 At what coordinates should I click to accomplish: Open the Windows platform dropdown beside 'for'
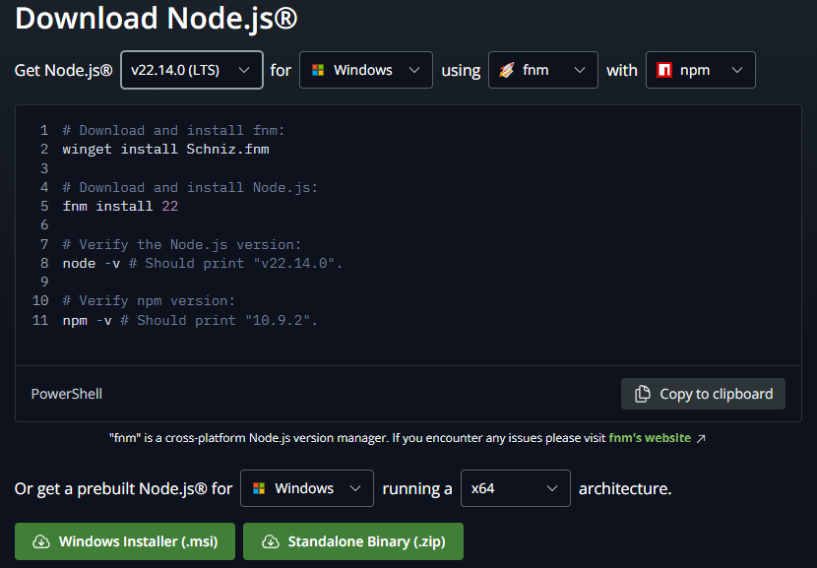pos(366,70)
